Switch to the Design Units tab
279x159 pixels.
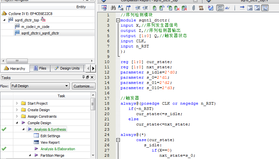click(x=67, y=68)
